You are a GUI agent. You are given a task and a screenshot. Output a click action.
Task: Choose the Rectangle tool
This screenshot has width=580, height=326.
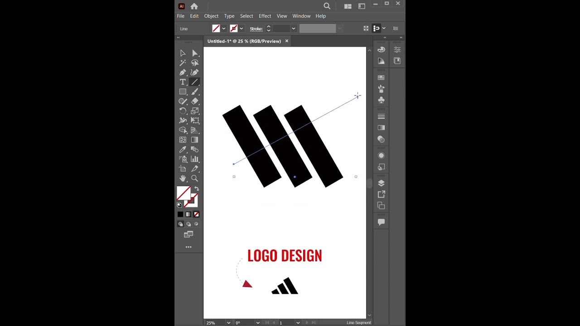183,91
